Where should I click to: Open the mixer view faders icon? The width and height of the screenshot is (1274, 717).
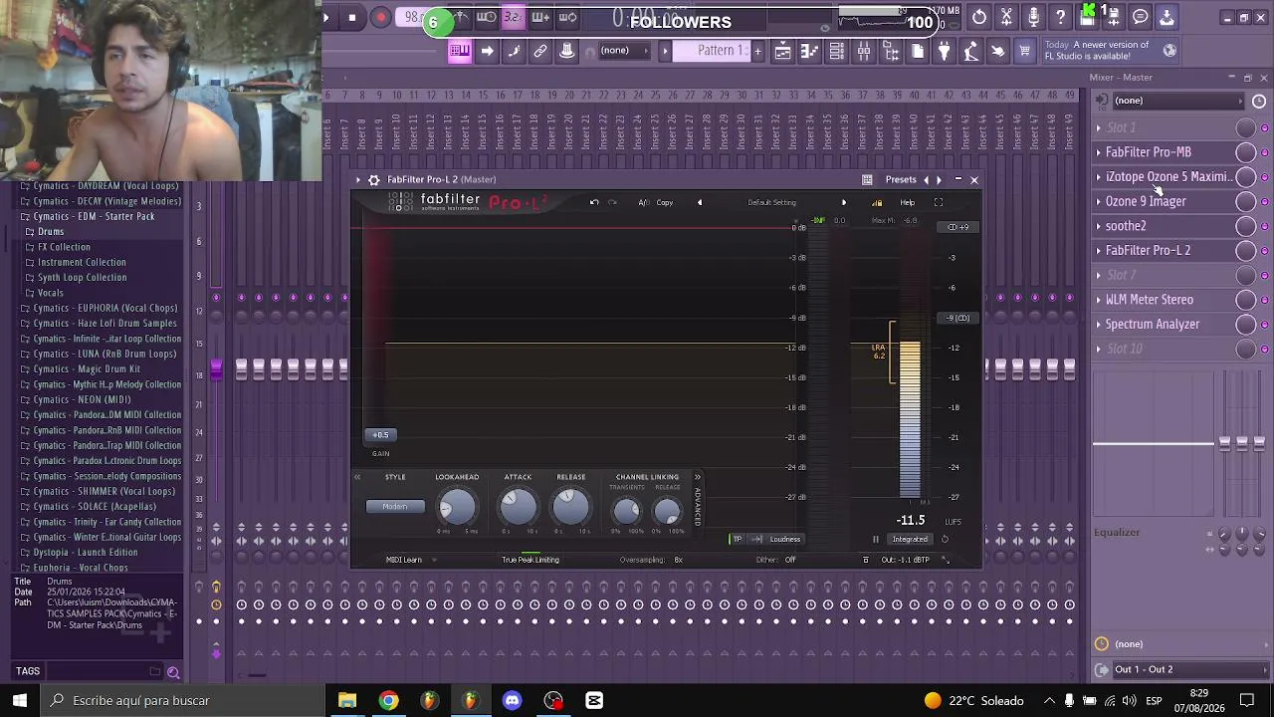pos(864,52)
